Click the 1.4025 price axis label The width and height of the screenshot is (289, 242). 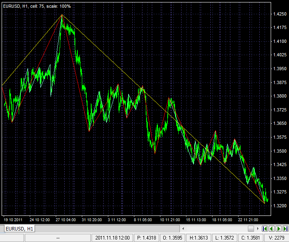click(x=280, y=55)
